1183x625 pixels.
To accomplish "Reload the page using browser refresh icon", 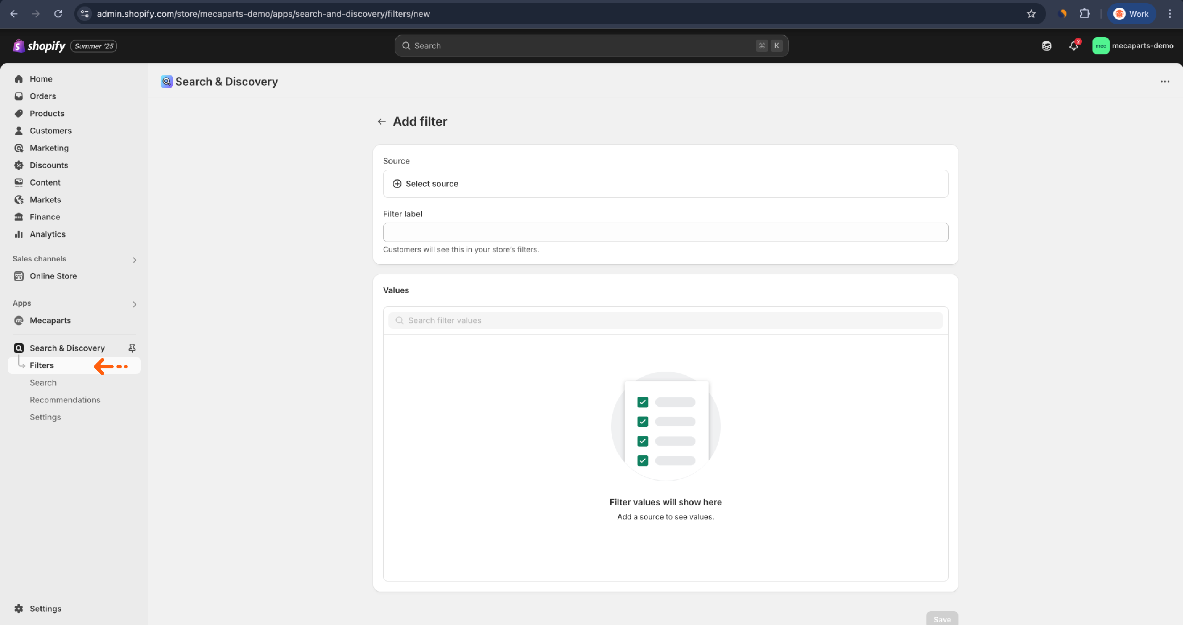I will click(58, 14).
